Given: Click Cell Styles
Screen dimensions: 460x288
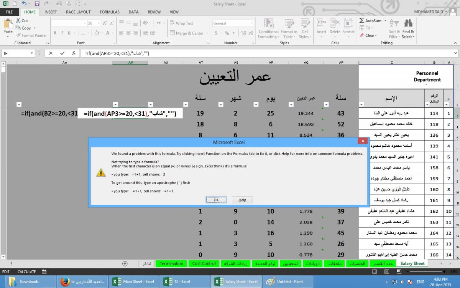Looking at the screenshot, I should [305, 28].
